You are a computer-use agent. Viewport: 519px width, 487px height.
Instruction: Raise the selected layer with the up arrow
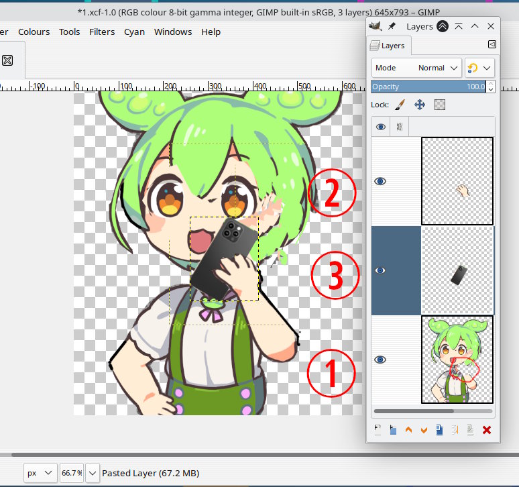coord(409,430)
